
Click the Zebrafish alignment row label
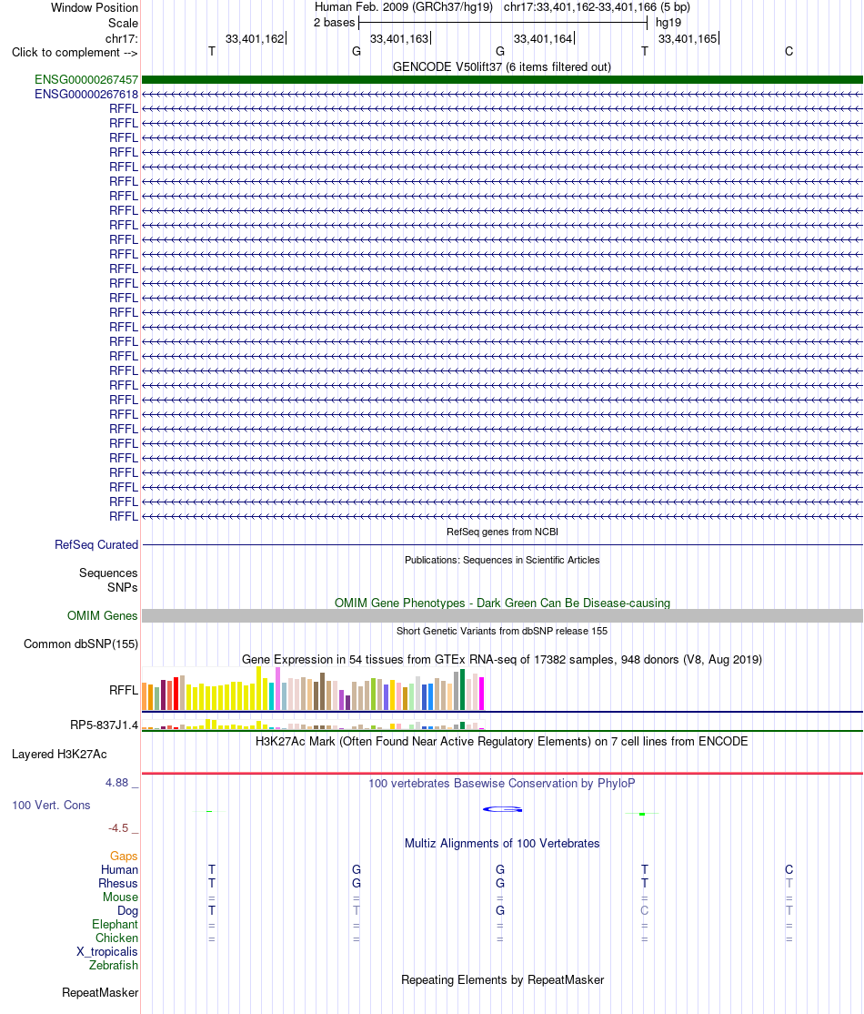(114, 965)
